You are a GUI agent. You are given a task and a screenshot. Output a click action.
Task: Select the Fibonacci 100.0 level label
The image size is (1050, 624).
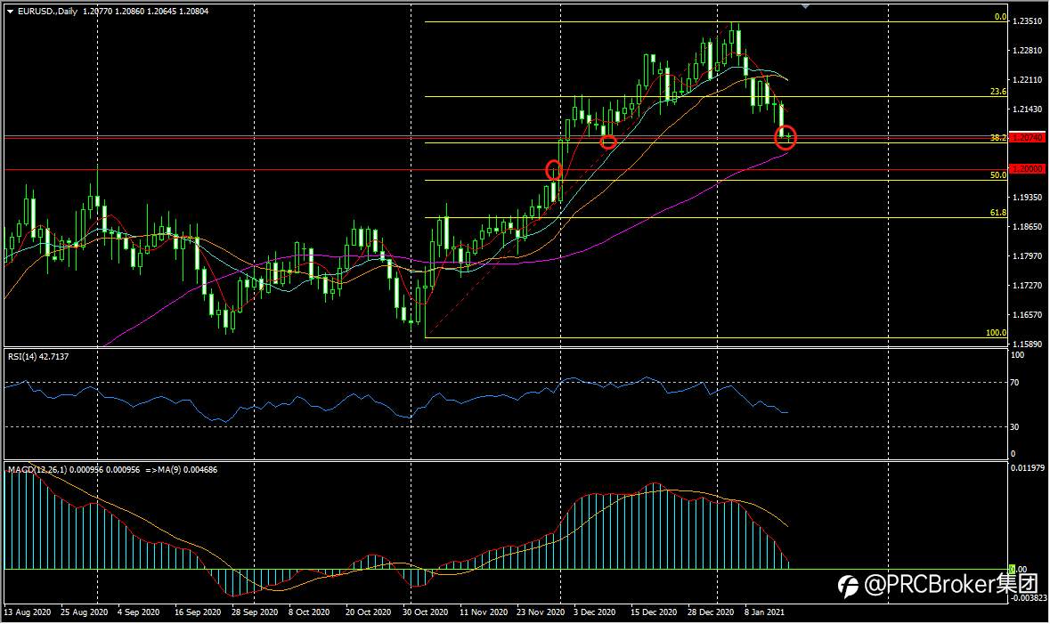tap(996, 333)
